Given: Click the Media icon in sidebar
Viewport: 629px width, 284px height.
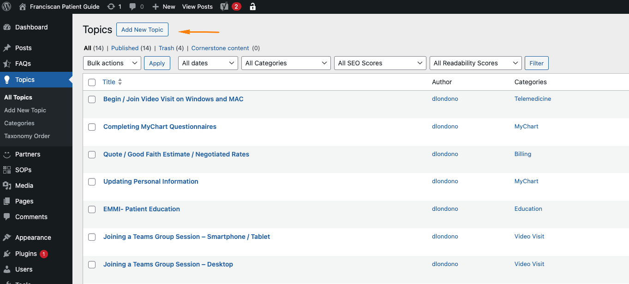Looking at the screenshot, I should point(7,185).
